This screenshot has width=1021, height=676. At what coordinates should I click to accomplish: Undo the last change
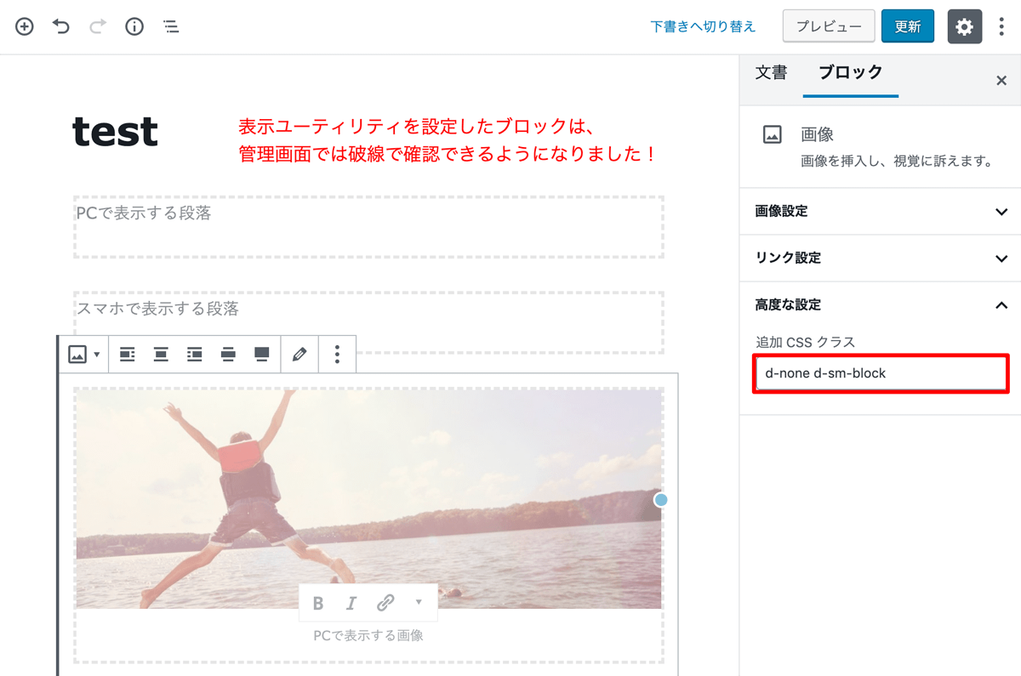point(61,26)
